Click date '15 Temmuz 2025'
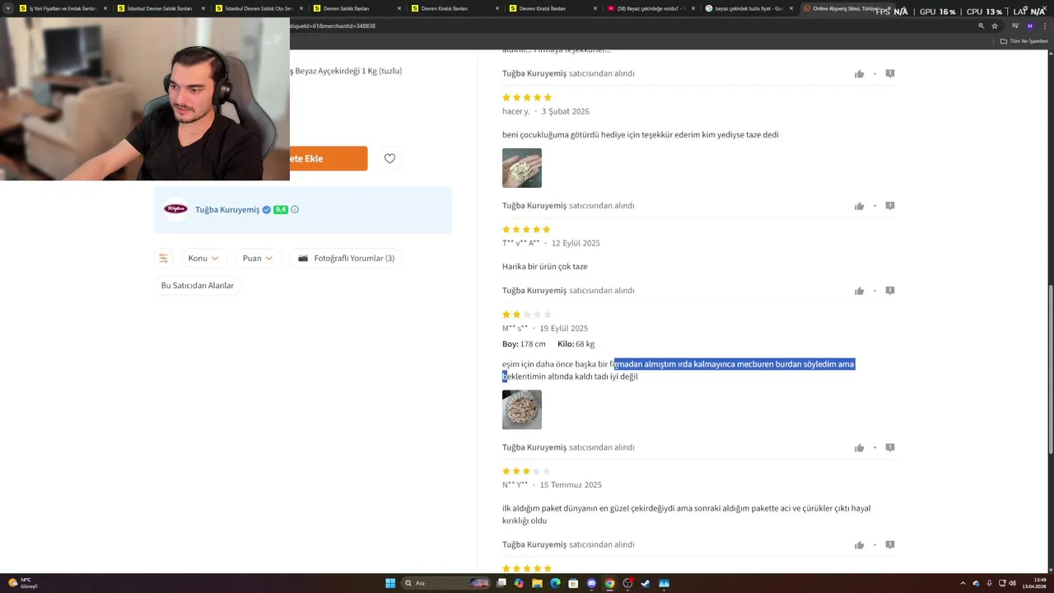The height and width of the screenshot is (593, 1054). click(x=571, y=485)
